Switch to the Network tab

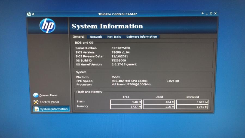point(96,37)
